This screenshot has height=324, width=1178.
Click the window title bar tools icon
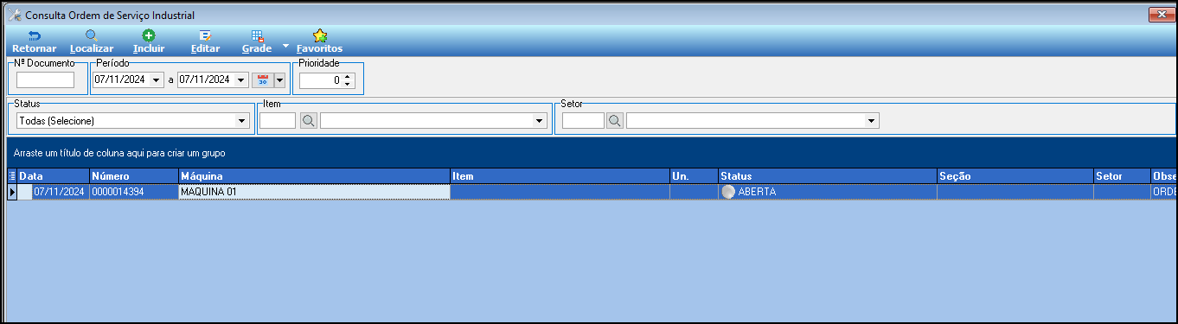[x=14, y=15]
